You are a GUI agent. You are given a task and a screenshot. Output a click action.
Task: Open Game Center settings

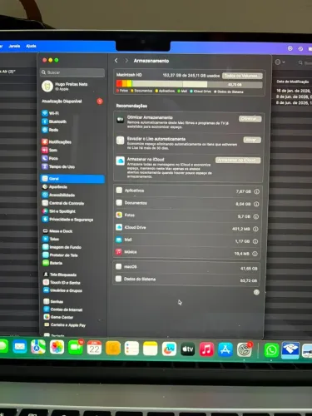[58, 317]
